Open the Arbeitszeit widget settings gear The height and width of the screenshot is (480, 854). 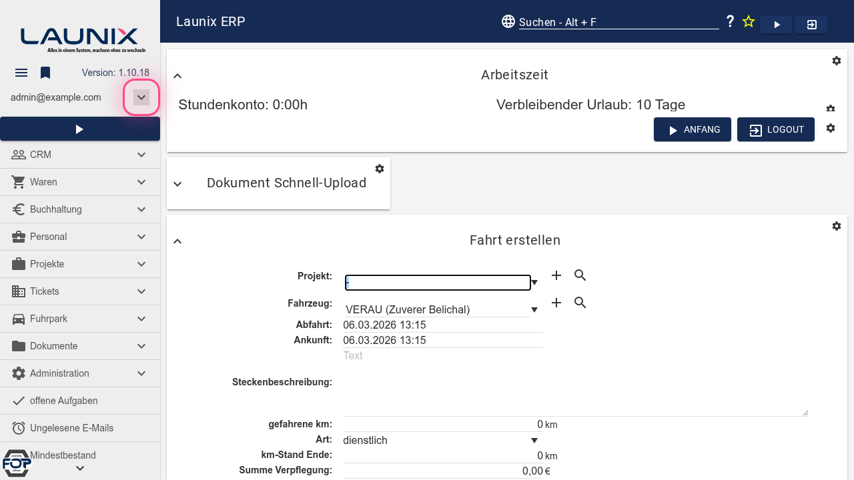(837, 61)
